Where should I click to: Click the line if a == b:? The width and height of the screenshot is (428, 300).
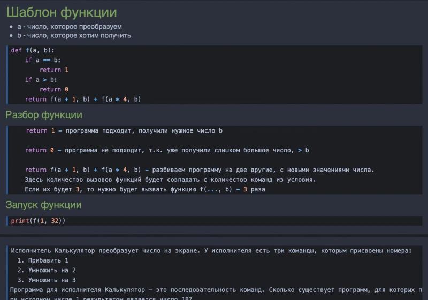point(43,60)
